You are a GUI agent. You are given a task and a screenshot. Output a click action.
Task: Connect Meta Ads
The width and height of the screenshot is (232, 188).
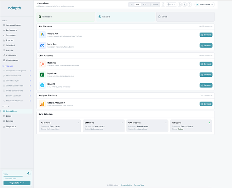tap(206, 45)
